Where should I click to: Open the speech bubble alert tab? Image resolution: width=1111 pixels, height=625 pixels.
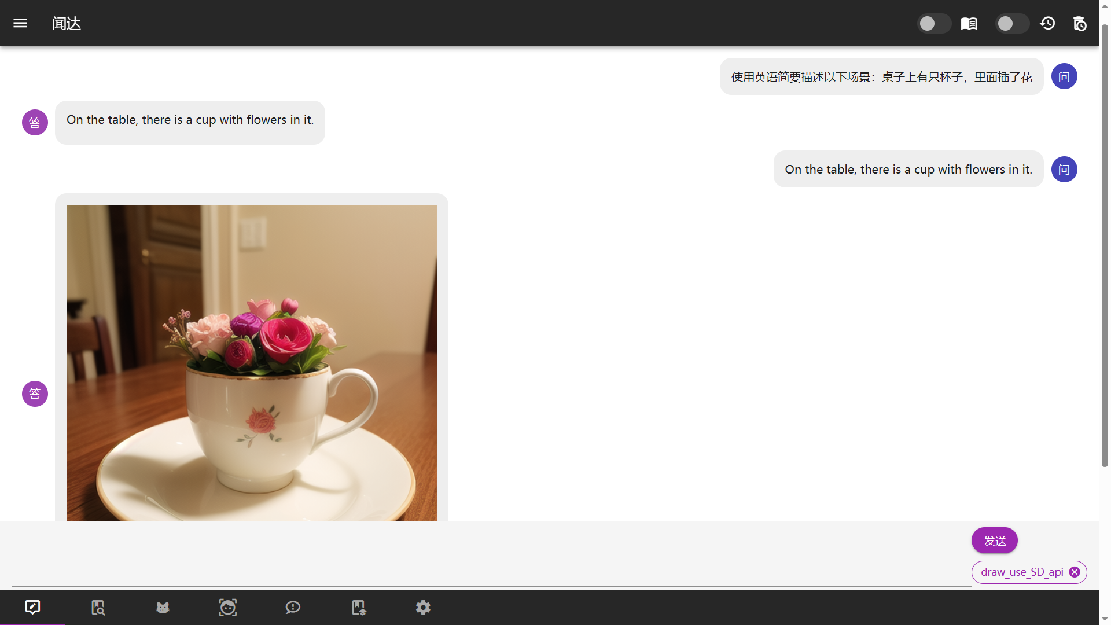[x=293, y=607]
